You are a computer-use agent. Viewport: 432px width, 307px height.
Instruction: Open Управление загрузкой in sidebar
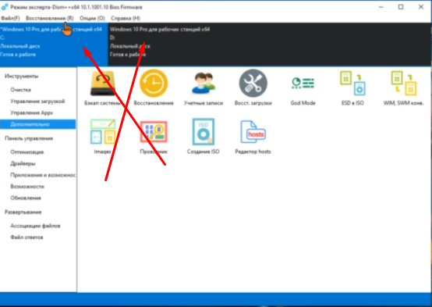tap(37, 102)
